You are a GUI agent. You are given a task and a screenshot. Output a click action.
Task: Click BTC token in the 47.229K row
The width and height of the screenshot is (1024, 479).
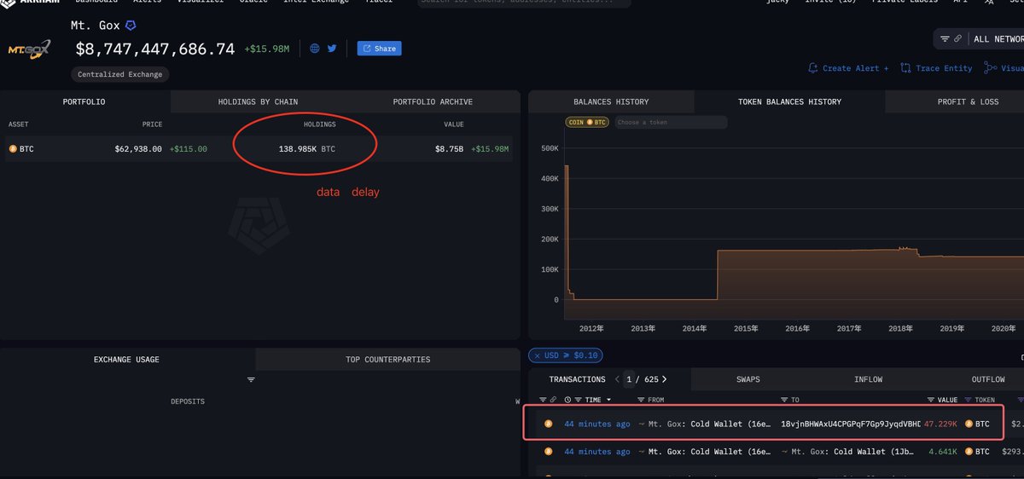point(978,424)
